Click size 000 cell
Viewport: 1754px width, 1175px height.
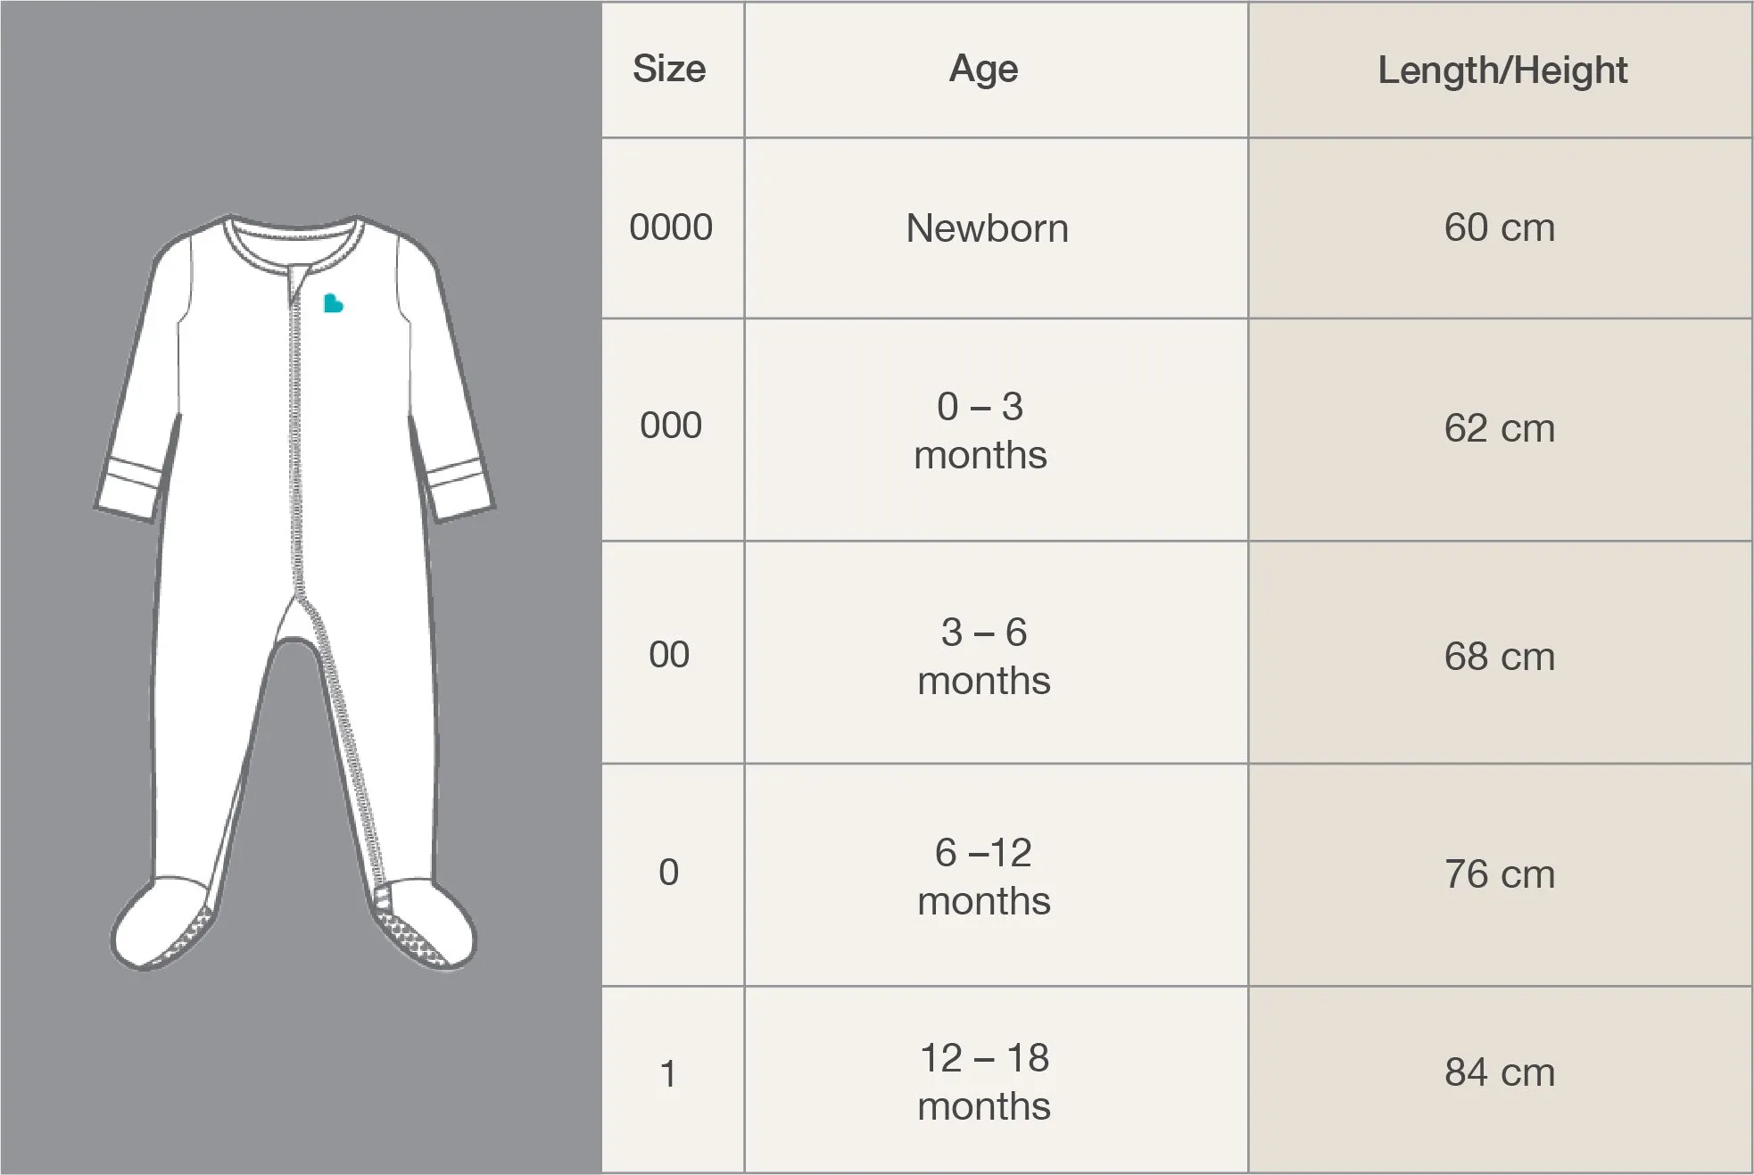click(x=673, y=430)
